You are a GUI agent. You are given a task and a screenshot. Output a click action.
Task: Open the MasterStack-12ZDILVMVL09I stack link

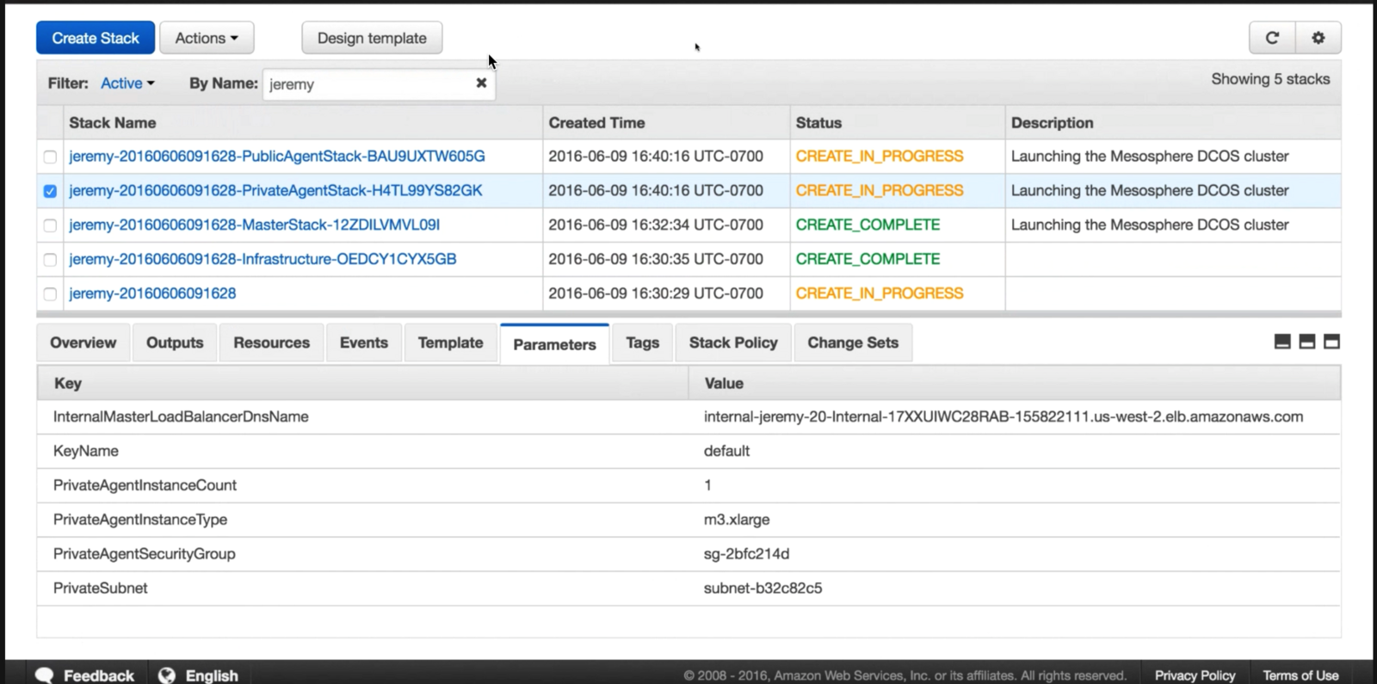pyautogui.click(x=254, y=225)
